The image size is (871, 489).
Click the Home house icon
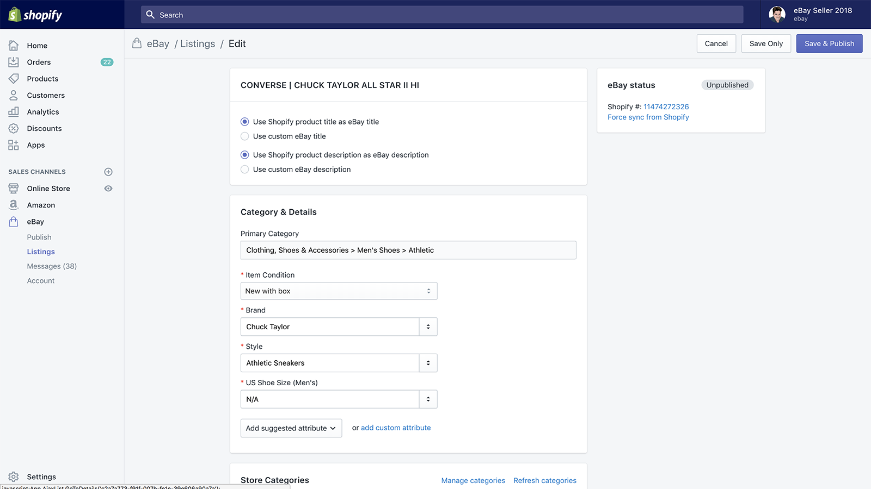[14, 46]
